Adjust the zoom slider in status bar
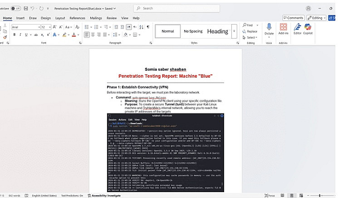Image resolution: width=338 pixels, height=198 pixels. tap(320, 195)
